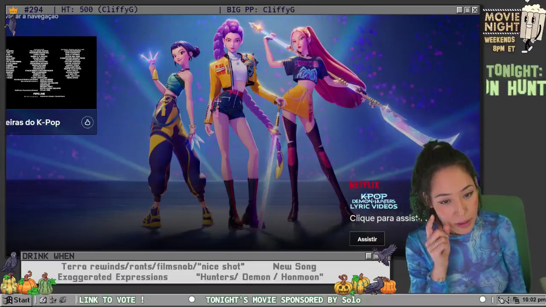Open the movie credits preview thumbnail
Viewport: 546px width, 307px height.
click(x=51, y=72)
